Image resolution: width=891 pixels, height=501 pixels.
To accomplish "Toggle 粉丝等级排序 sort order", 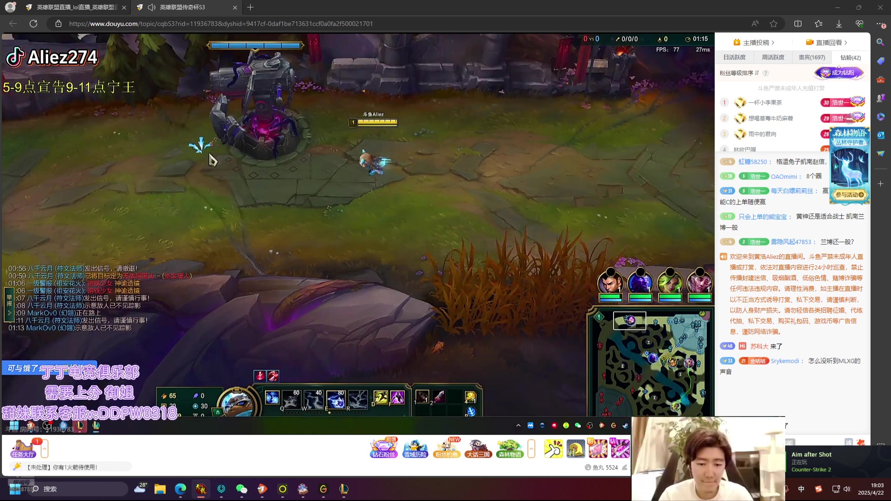I will pyautogui.click(x=739, y=73).
